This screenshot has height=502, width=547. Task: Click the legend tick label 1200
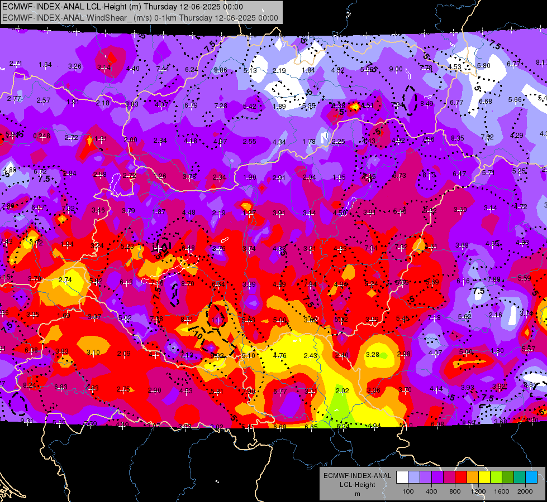coord(478,491)
